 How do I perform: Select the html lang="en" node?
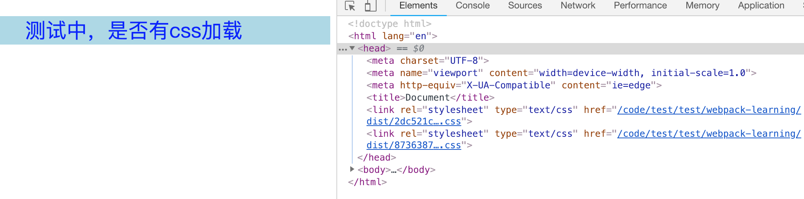(x=393, y=36)
